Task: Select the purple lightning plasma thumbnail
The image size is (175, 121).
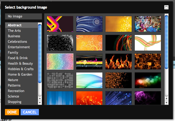Action: [148, 98]
